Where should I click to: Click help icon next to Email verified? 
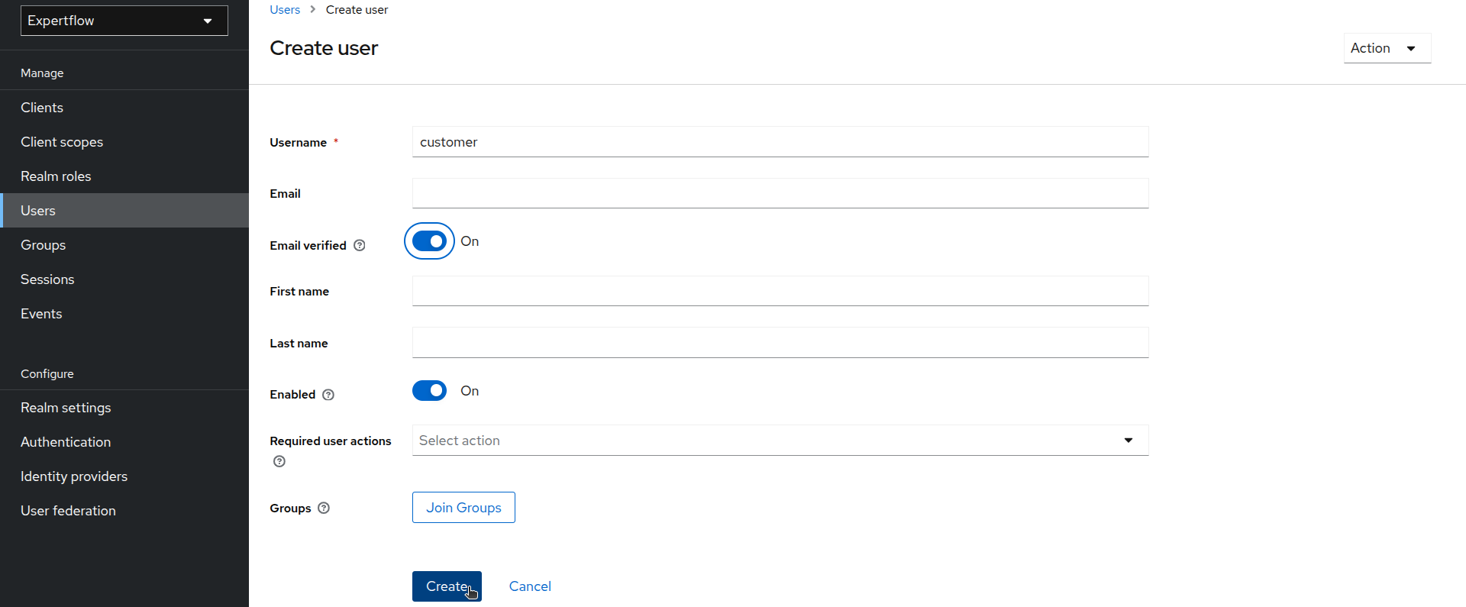(360, 245)
